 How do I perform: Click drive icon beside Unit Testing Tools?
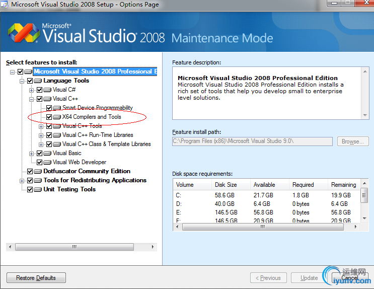tap(38, 189)
